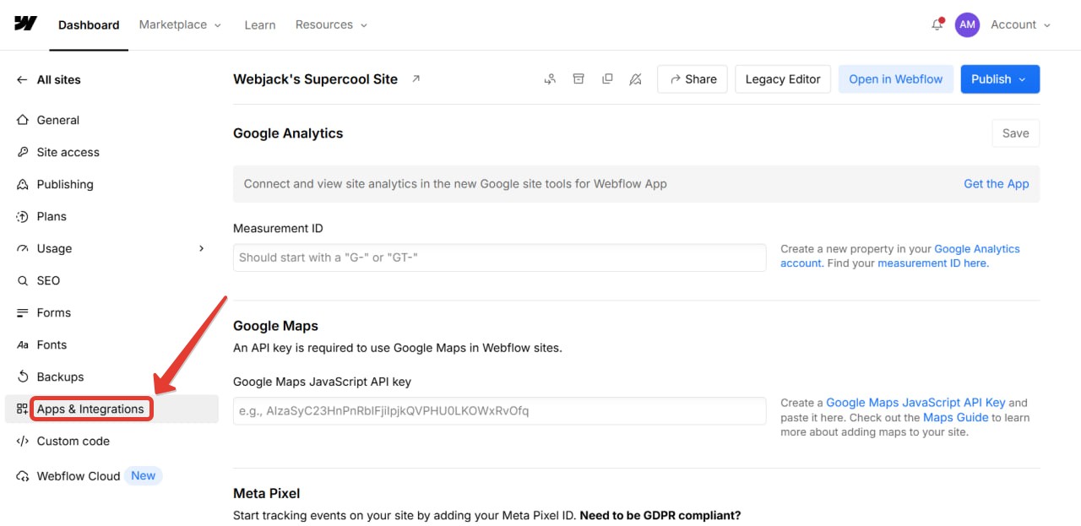Focus the Google Maps API key field
The height and width of the screenshot is (526, 1081).
tap(499, 411)
